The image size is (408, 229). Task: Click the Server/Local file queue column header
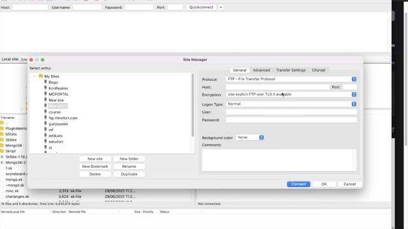coord(13,212)
